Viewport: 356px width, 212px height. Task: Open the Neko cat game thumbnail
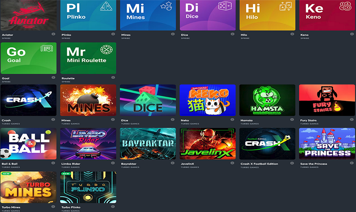tap(208, 100)
